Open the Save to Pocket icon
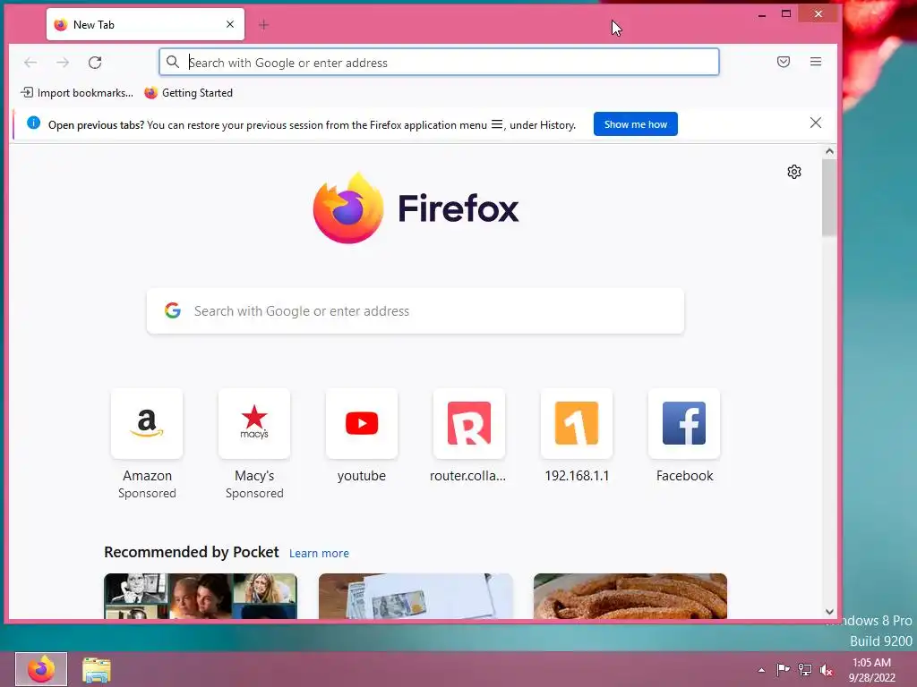This screenshot has height=687, width=917. [784, 62]
